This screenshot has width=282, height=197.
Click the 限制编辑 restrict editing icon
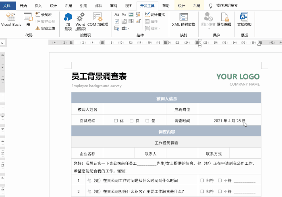point(224,19)
